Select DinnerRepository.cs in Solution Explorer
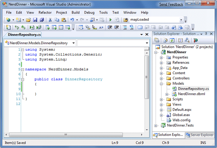Screen dimensions: 217x148 193,89
